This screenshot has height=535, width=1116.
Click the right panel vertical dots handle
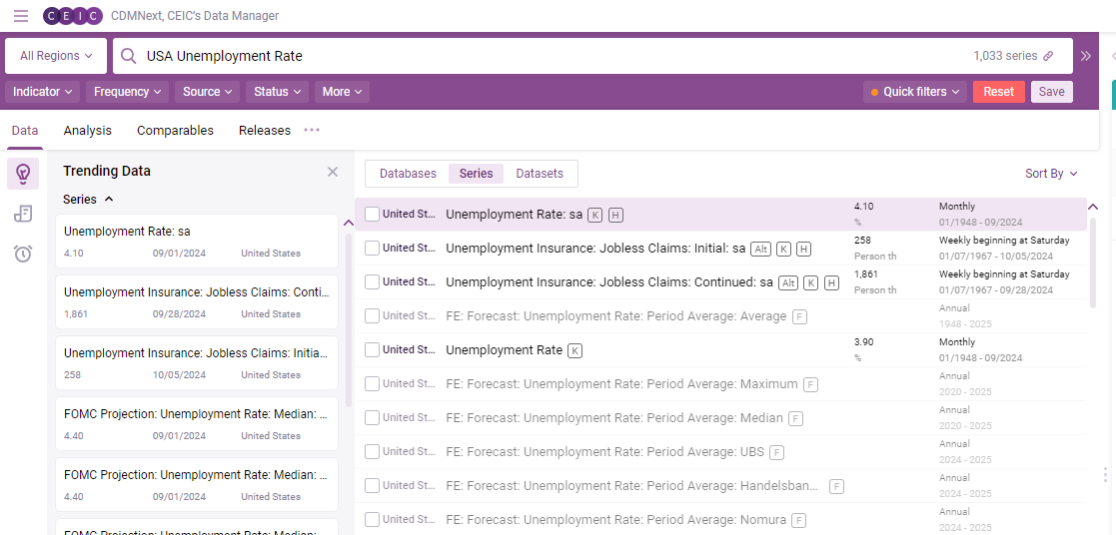pyautogui.click(x=1105, y=474)
